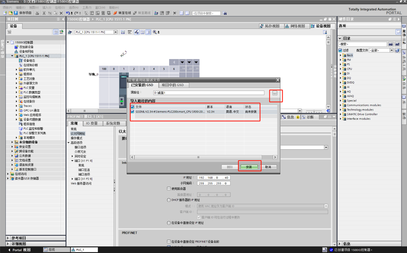Click the 转至在线 go online icon
This screenshot has height=253, width=407.
(x=115, y=13)
